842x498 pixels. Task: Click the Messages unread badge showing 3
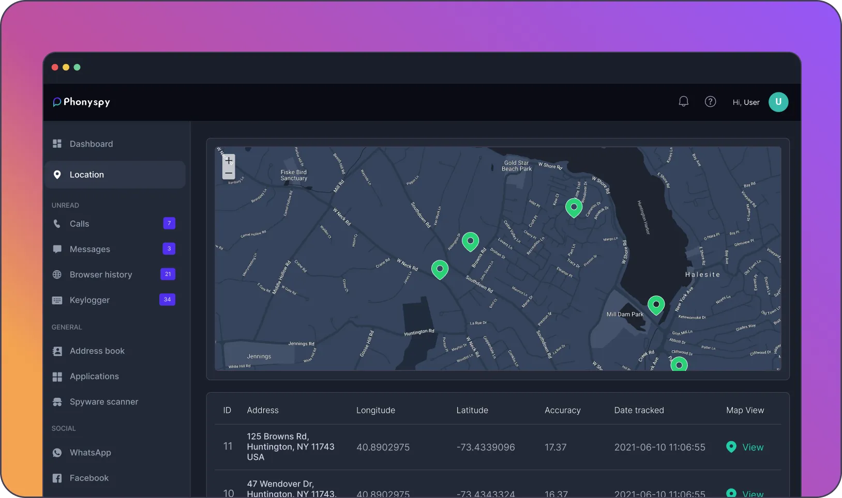tap(169, 248)
